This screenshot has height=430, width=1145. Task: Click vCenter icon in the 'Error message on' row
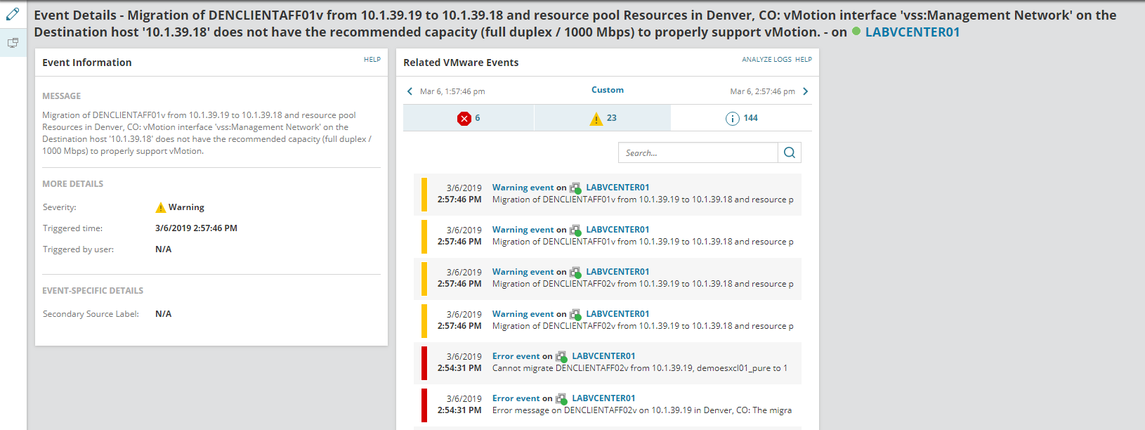561,399
